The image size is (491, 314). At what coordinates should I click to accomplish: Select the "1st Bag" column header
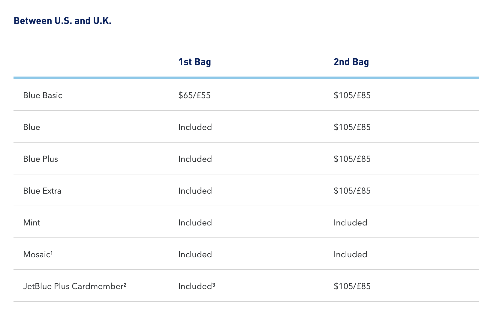194,62
